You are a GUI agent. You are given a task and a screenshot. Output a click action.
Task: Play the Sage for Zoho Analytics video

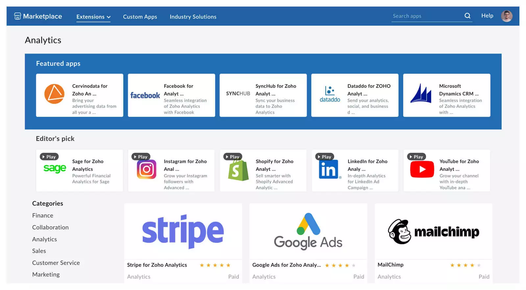coord(49,157)
